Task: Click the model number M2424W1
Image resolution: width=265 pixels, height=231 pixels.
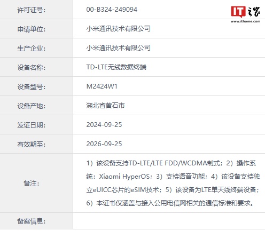Action: point(102,86)
